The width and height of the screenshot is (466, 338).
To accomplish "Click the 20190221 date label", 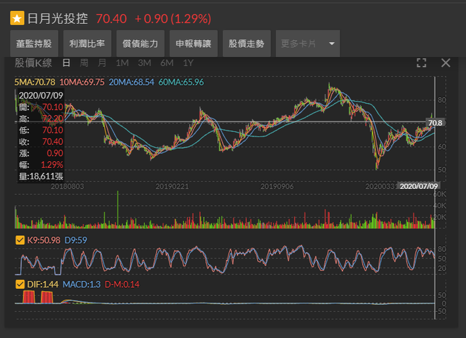I will pos(172,186).
